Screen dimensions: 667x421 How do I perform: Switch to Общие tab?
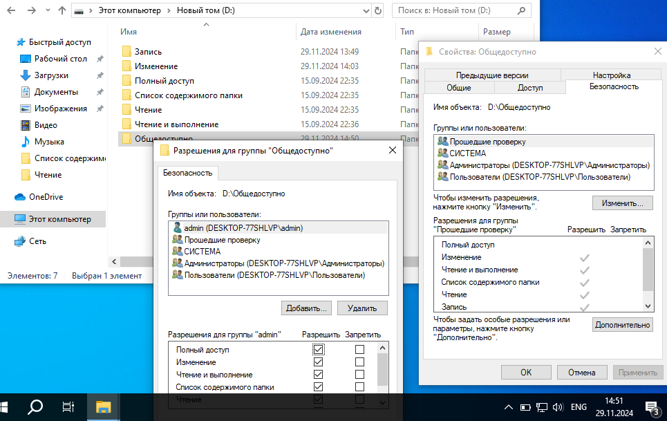click(458, 88)
